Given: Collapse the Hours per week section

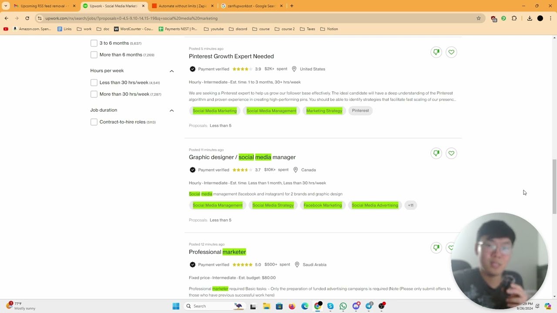Looking at the screenshot, I should point(171,71).
